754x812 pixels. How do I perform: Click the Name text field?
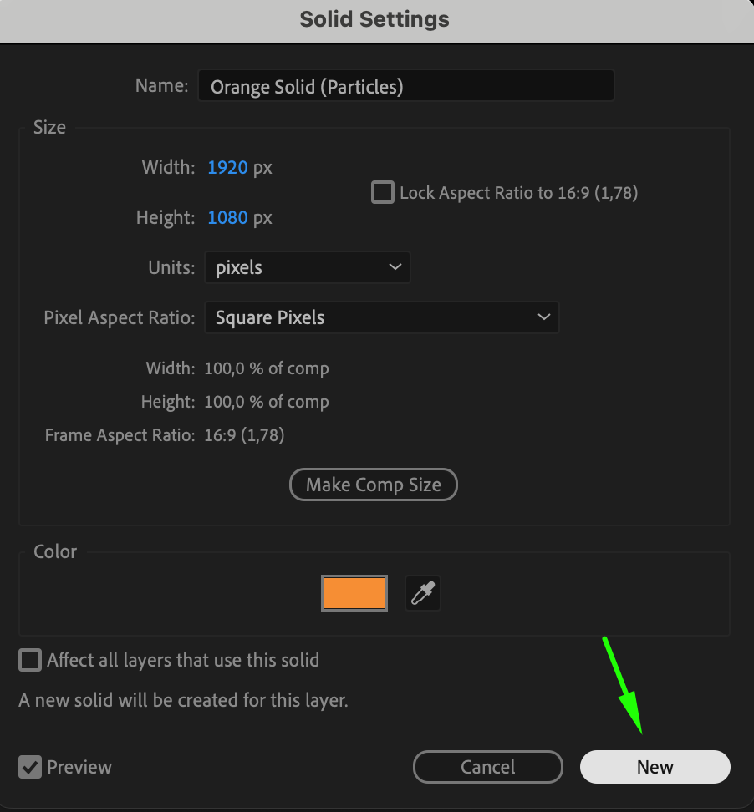[405, 86]
